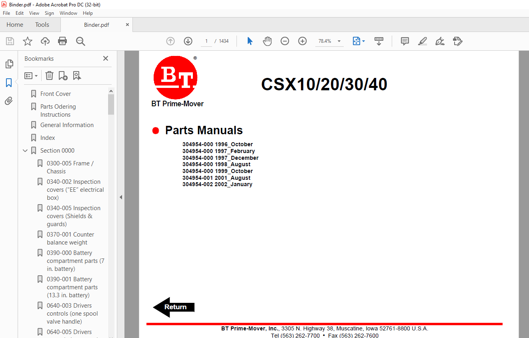Zoom in with plus icon

pyautogui.click(x=303, y=41)
